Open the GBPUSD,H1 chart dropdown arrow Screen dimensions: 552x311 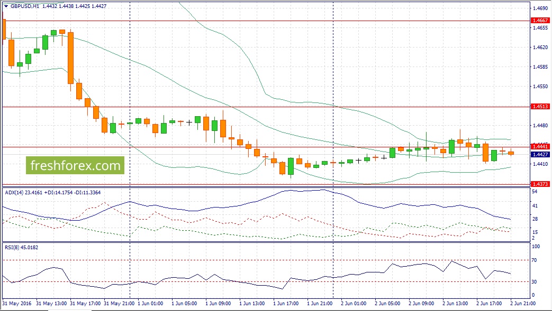pyautogui.click(x=6, y=6)
